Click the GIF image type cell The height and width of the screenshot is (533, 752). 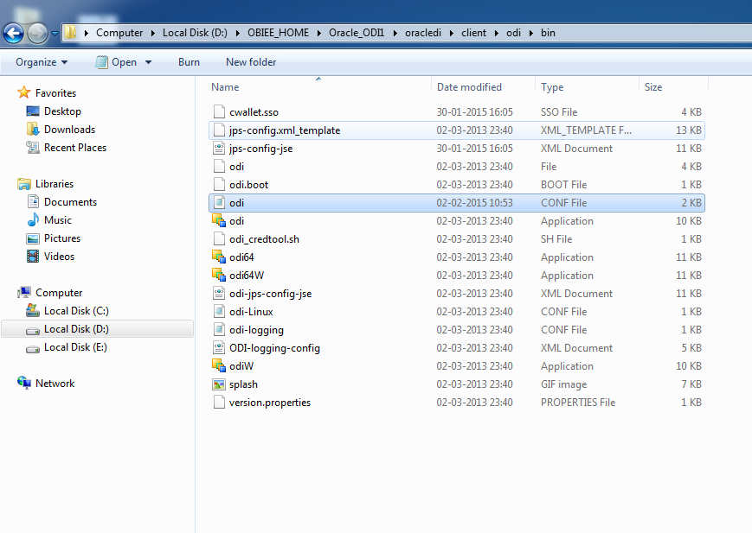[x=563, y=384]
